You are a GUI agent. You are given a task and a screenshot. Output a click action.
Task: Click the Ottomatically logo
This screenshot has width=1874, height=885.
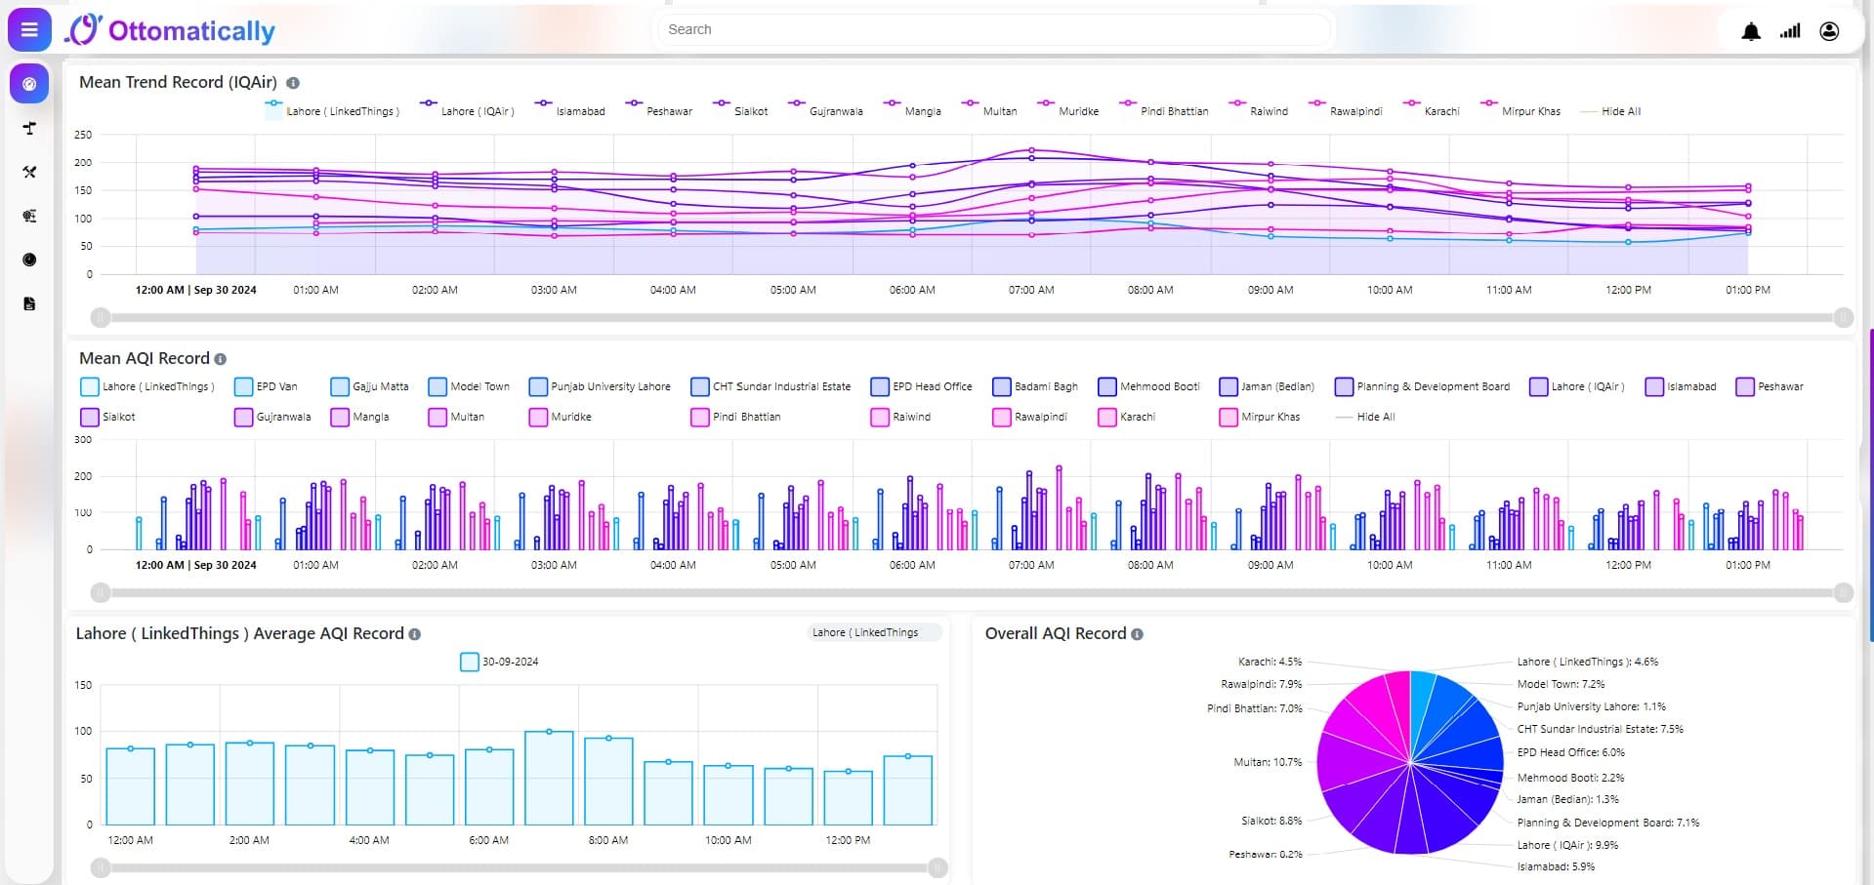point(170,30)
